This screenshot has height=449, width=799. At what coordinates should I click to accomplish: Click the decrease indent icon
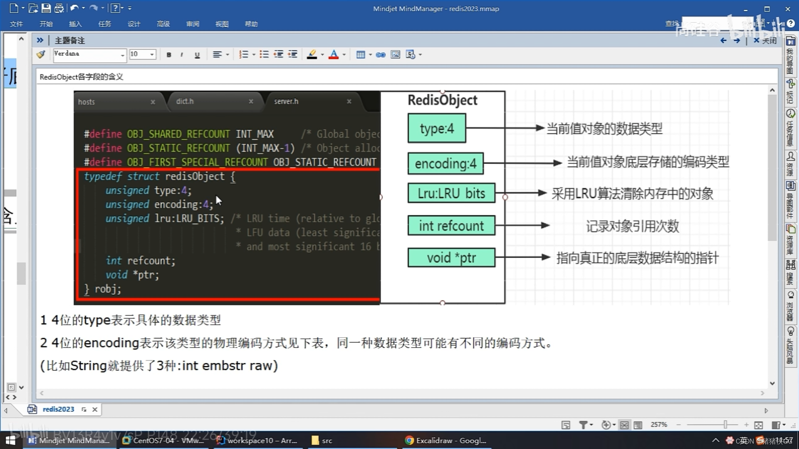[278, 54]
